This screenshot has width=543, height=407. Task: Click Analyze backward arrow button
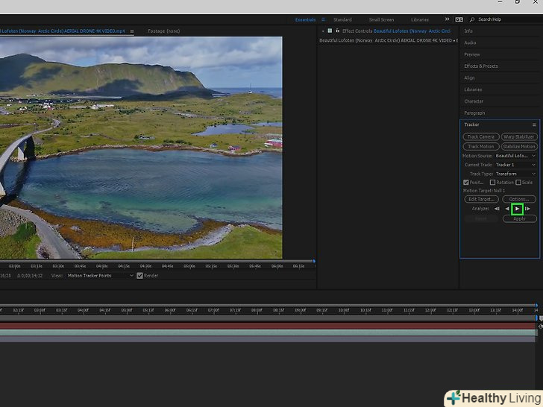tap(507, 209)
